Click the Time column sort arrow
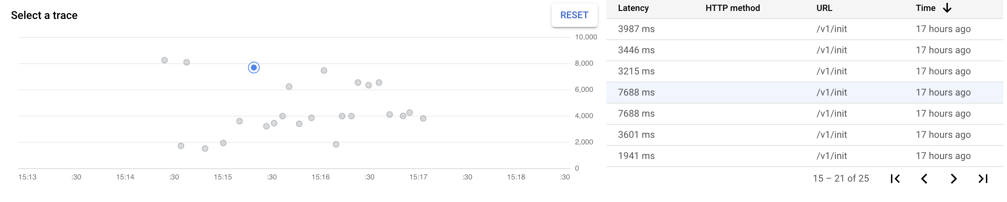 (x=947, y=8)
